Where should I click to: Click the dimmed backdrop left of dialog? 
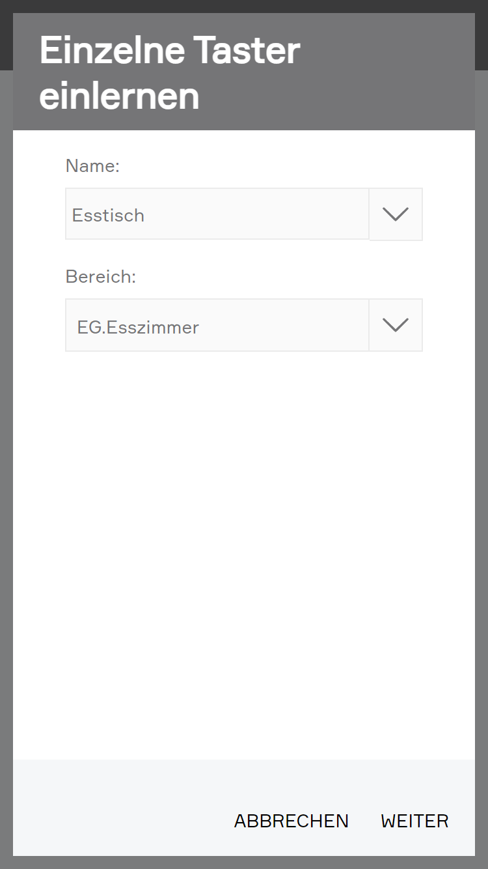6,456
